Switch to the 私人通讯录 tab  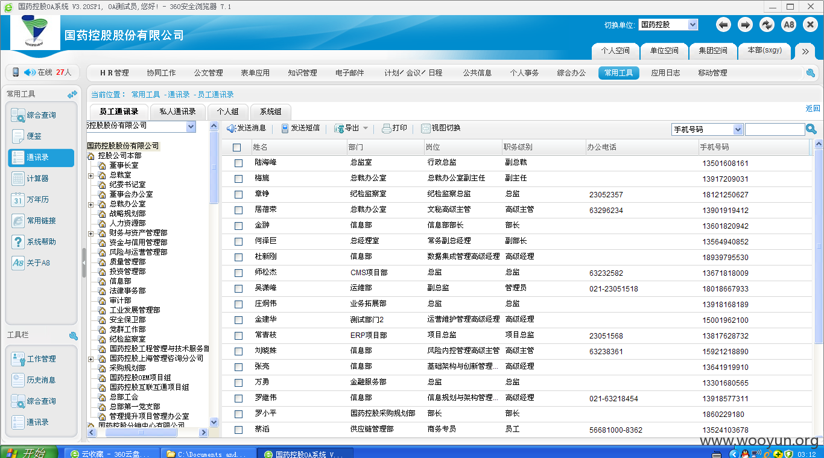[x=177, y=112]
